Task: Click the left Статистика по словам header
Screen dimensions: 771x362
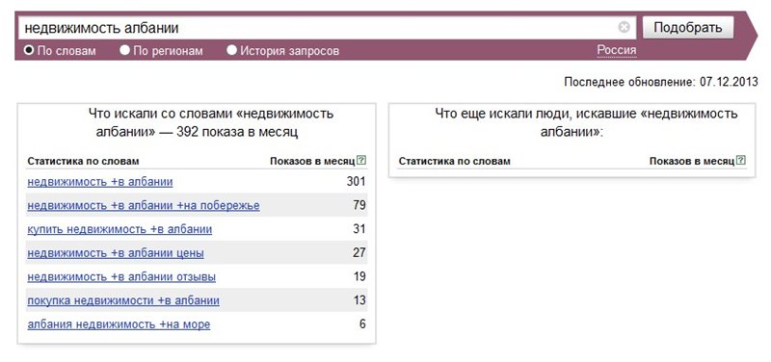Action: [83, 161]
